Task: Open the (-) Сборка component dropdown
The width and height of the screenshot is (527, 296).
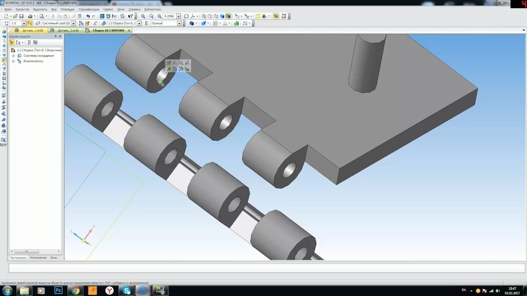Action: [139, 23]
